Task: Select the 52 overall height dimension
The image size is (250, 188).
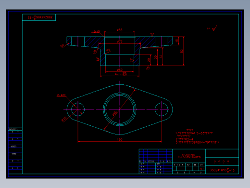Action: pos(181,51)
